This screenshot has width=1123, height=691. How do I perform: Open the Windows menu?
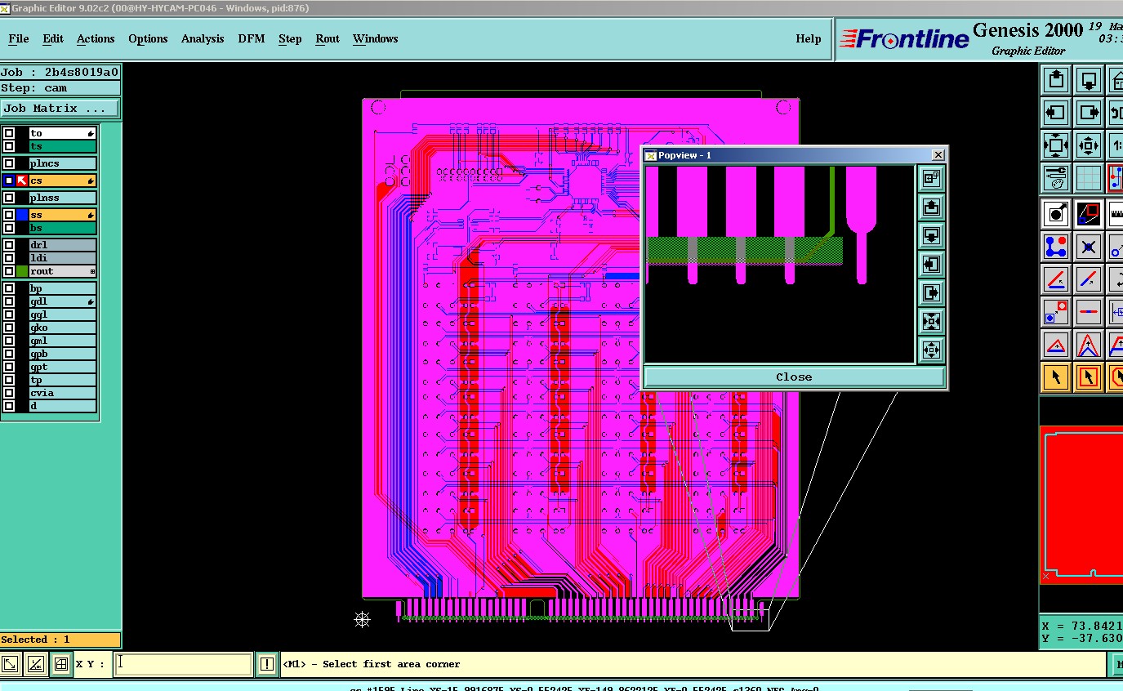(376, 38)
